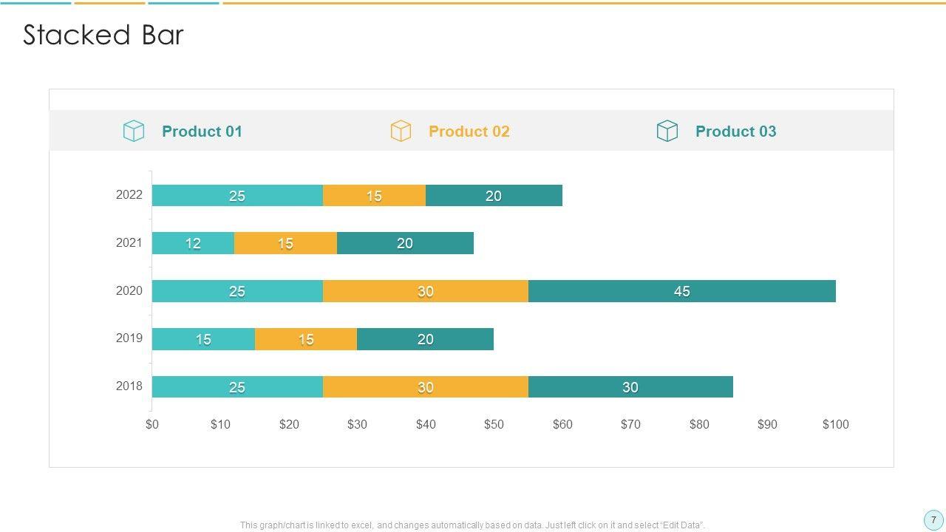Click the 2020 Product 03 segment labeled 45
This screenshot has width=946, height=532.
point(681,291)
